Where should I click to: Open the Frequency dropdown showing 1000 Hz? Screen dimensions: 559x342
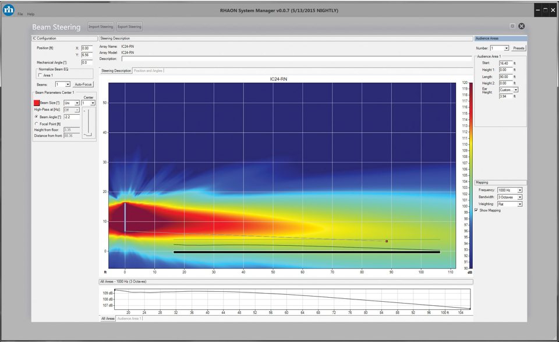click(510, 191)
